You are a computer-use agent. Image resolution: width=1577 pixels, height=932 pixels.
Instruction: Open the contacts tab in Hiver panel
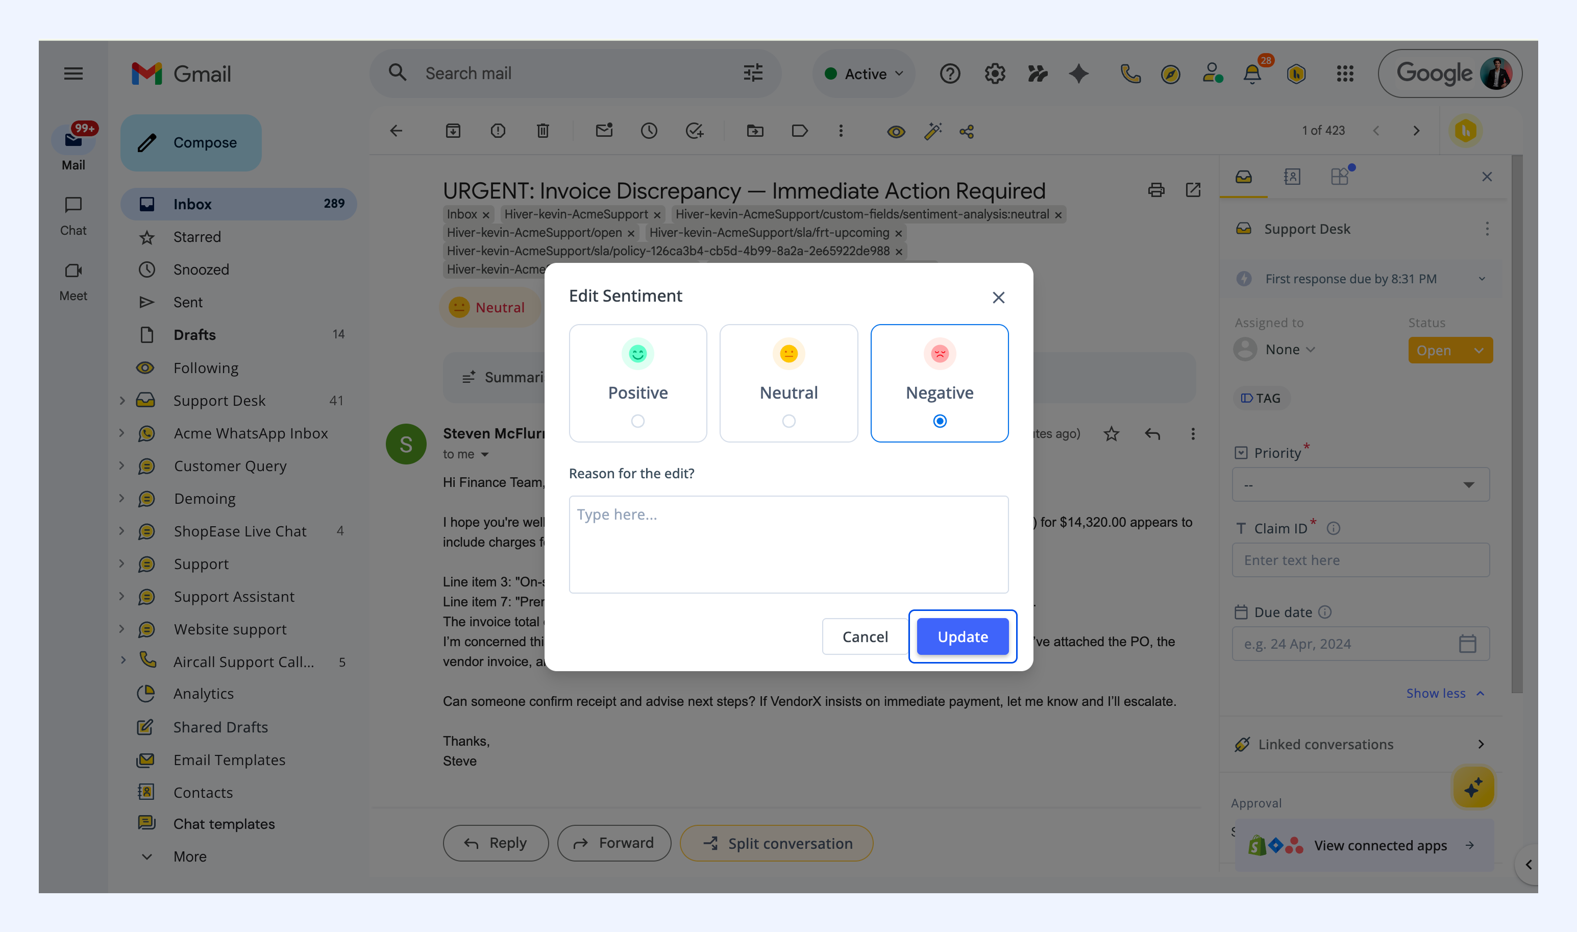(1291, 177)
